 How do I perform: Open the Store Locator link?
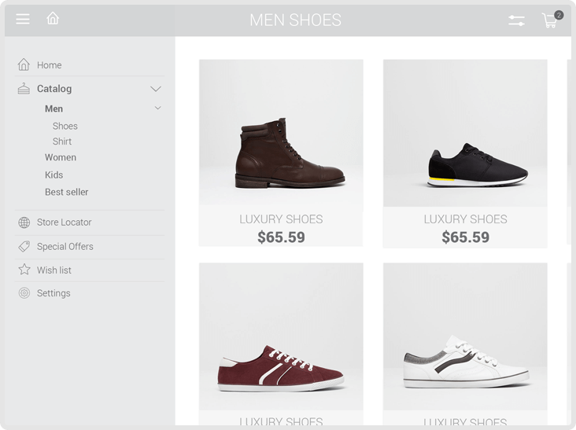point(65,222)
